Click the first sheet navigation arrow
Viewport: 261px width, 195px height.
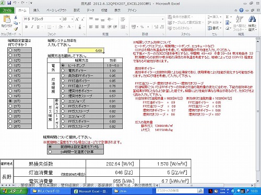coord(2,185)
